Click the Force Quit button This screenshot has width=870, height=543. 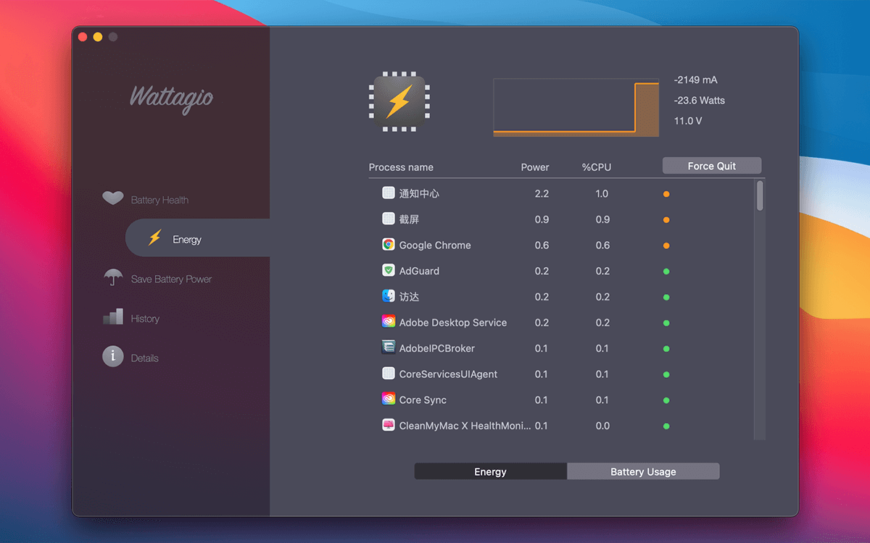coord(712,166)
